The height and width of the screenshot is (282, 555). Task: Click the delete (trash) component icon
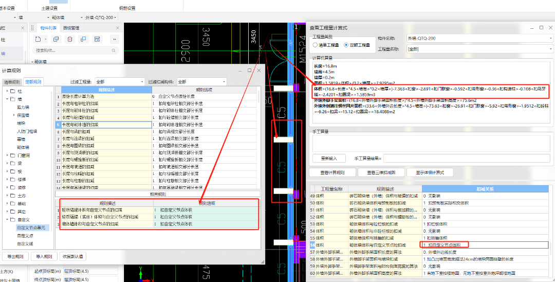click(x=70, y=39)
